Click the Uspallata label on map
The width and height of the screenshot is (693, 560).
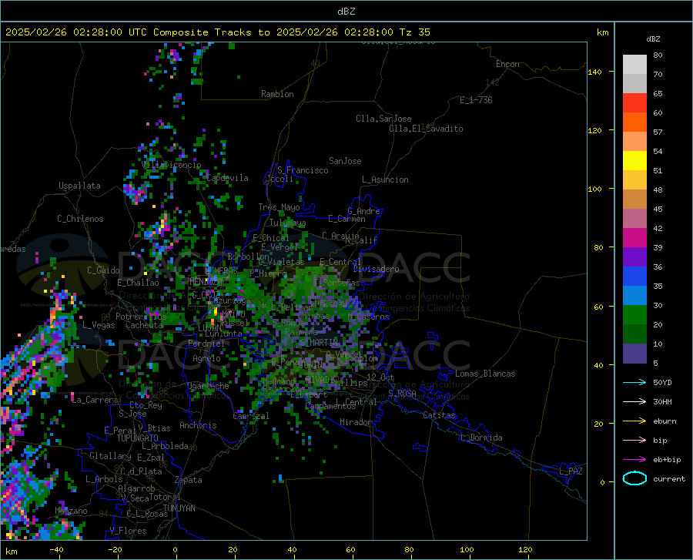pyautogui.click(x=79, y=186)
